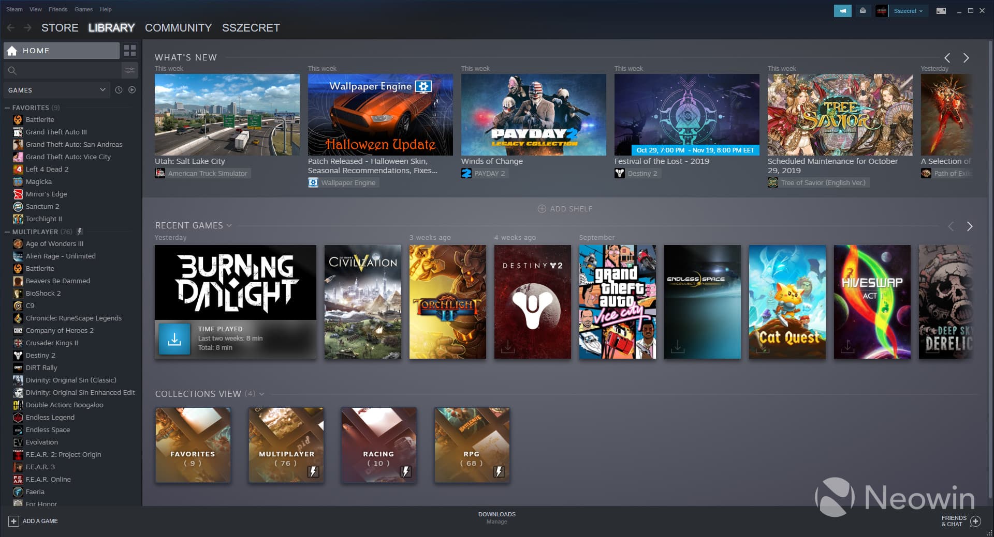Image resolution: width=994 pixels, height=537 pixels.
Task: Click the lightning bolt on the RPG collection
Action: click(498, 472)
